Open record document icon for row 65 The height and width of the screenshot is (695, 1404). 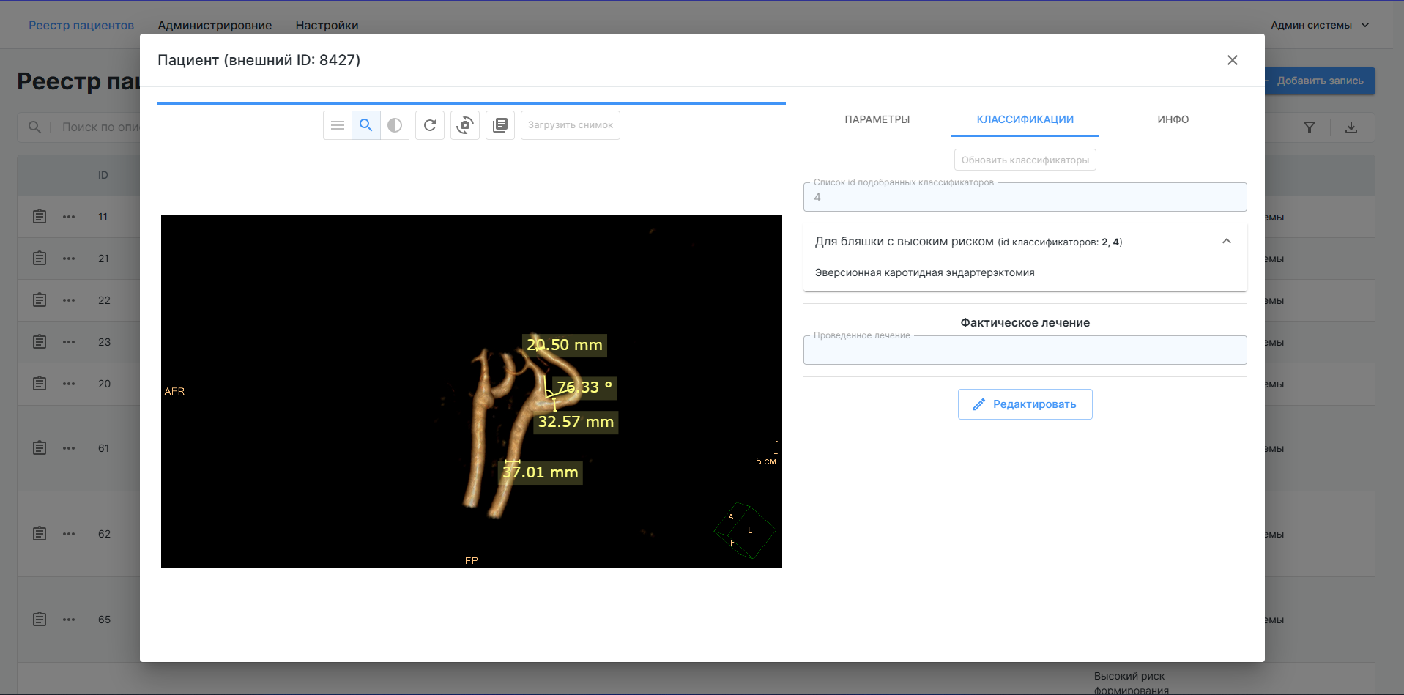click(x=40, y=620)
